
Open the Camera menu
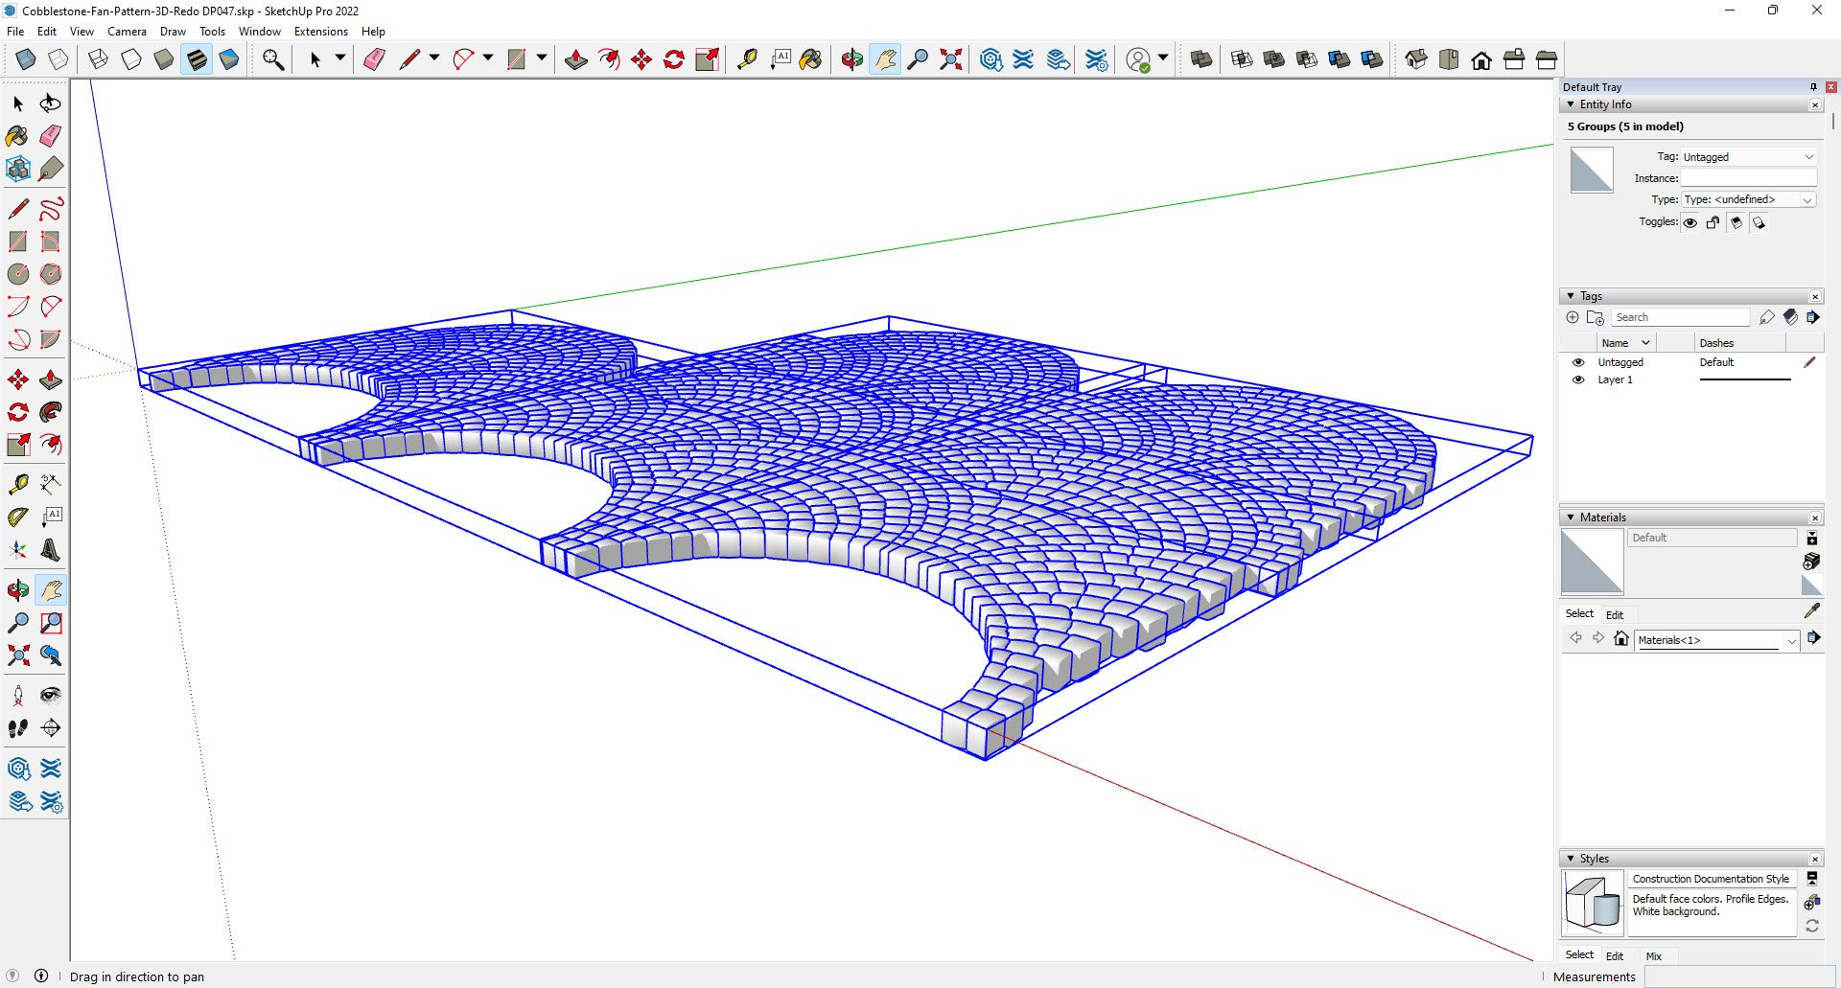click(127, 31)
